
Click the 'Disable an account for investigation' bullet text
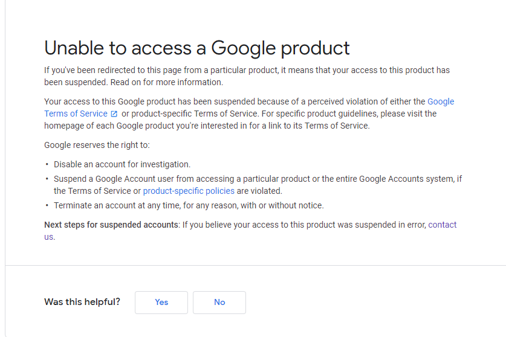coord(122,164)
